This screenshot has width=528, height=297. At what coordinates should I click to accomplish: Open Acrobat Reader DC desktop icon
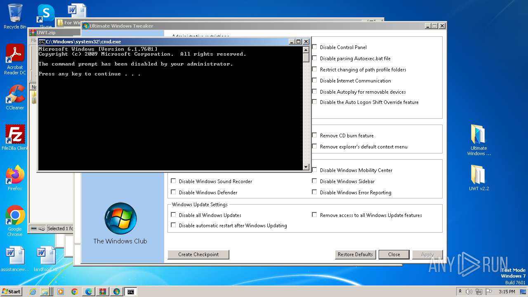[15, 60]
